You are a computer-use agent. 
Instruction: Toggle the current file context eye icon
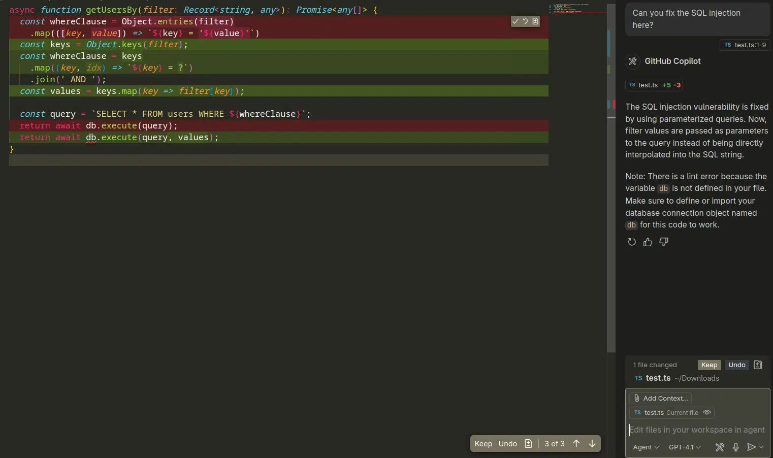pyautogui.click(x=707, y=413)
